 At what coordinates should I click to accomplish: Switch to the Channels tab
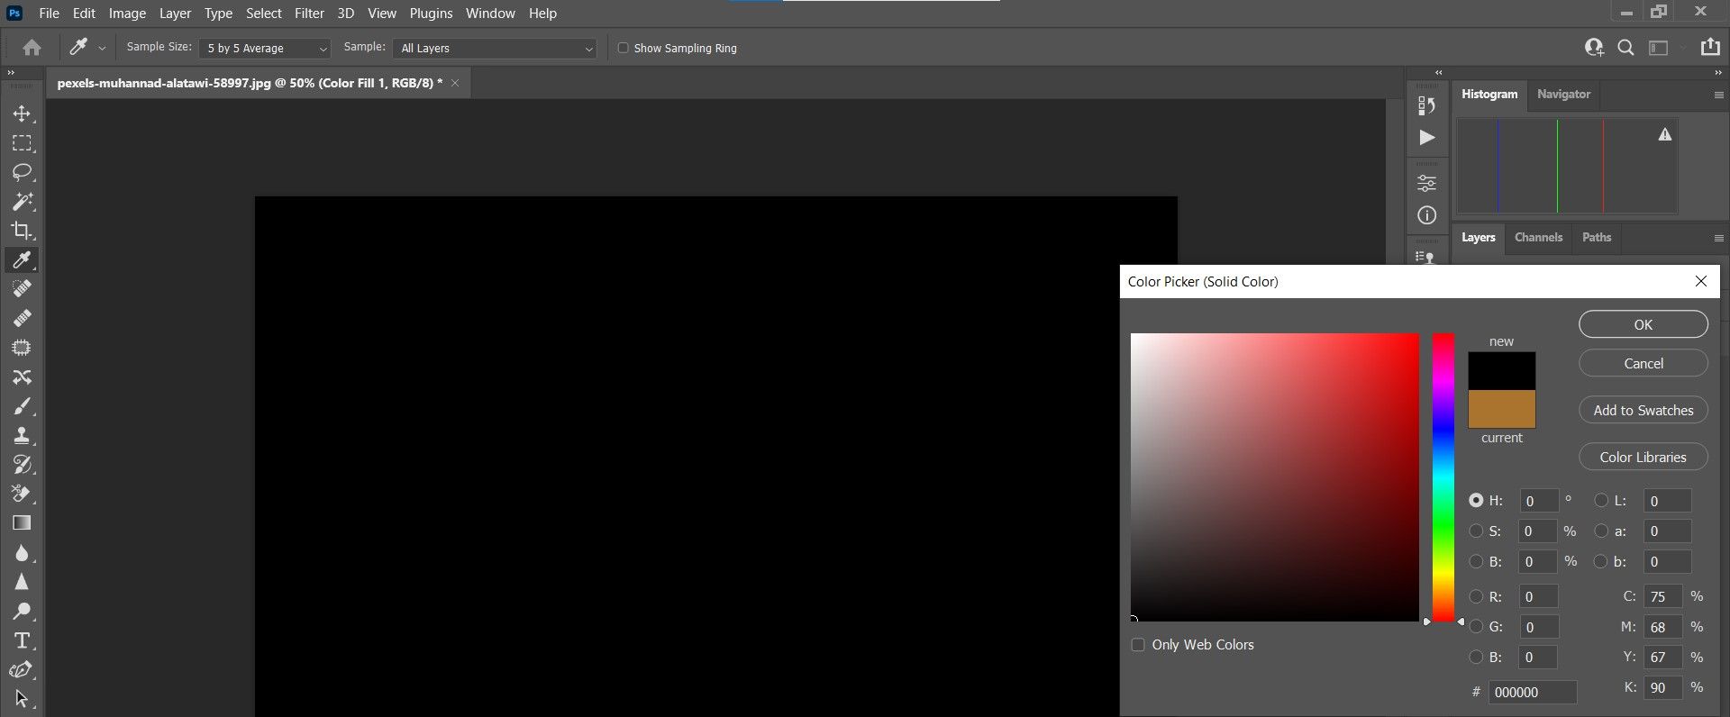point(1538,238)
